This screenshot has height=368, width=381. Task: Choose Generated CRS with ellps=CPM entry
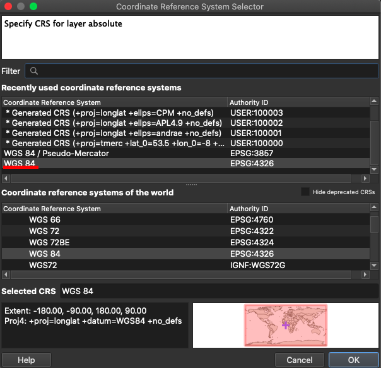(114, 113)
